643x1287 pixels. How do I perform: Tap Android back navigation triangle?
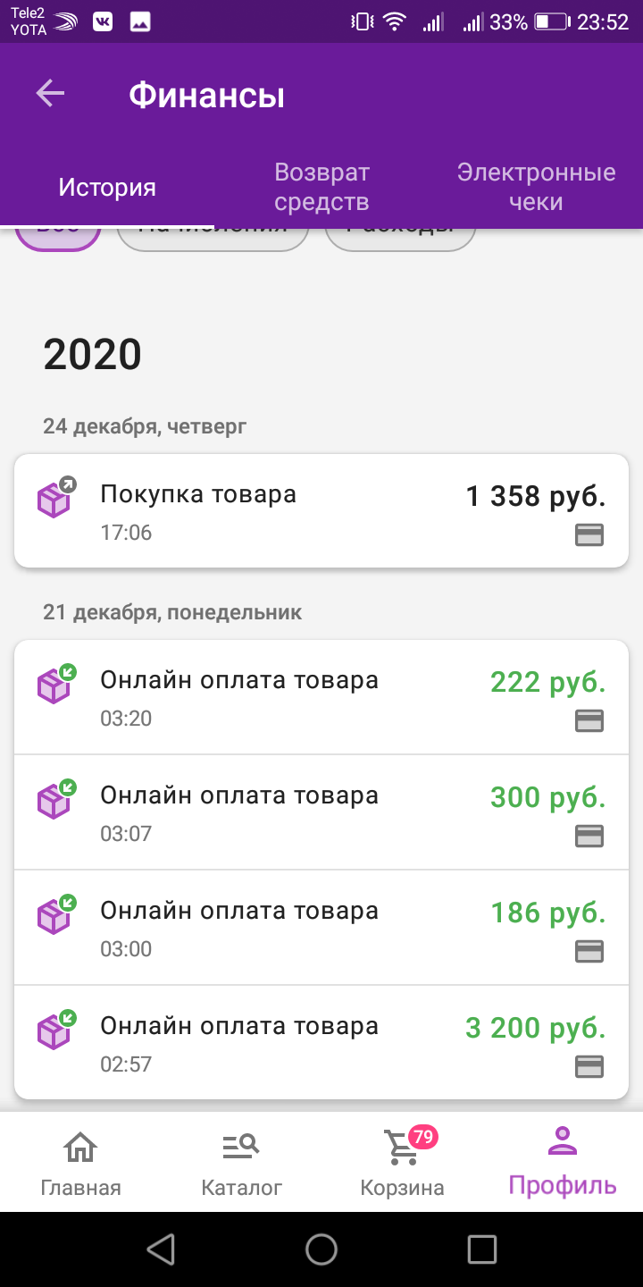coord(161,1249)
